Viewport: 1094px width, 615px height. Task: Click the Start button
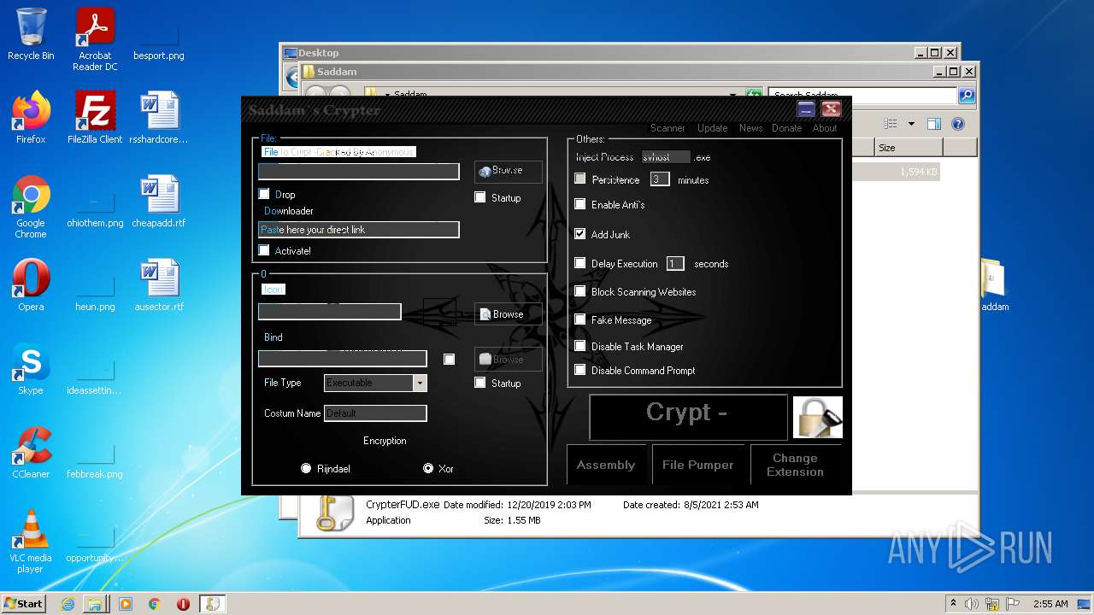coord(23,604)
